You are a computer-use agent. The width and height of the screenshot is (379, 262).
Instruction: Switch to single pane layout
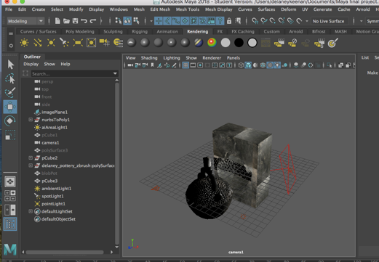[x=10, y=181]
